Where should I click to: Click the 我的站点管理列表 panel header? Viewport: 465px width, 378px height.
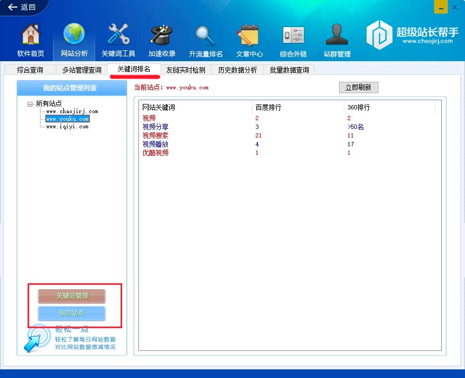[x=72, y=88]
